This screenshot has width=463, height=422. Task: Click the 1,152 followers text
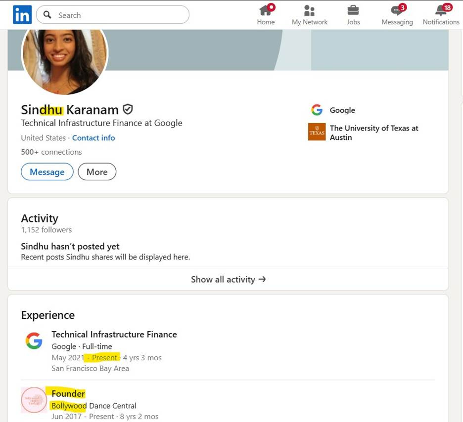(46, 230)
